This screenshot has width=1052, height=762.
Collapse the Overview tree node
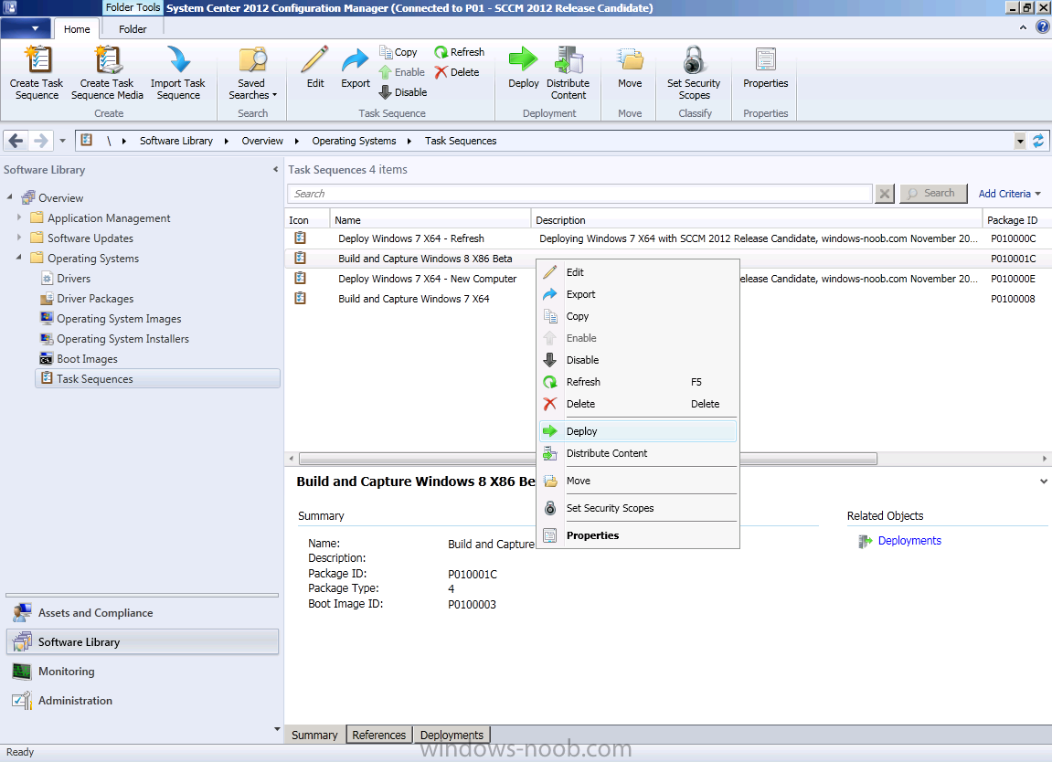click(9, 197)
